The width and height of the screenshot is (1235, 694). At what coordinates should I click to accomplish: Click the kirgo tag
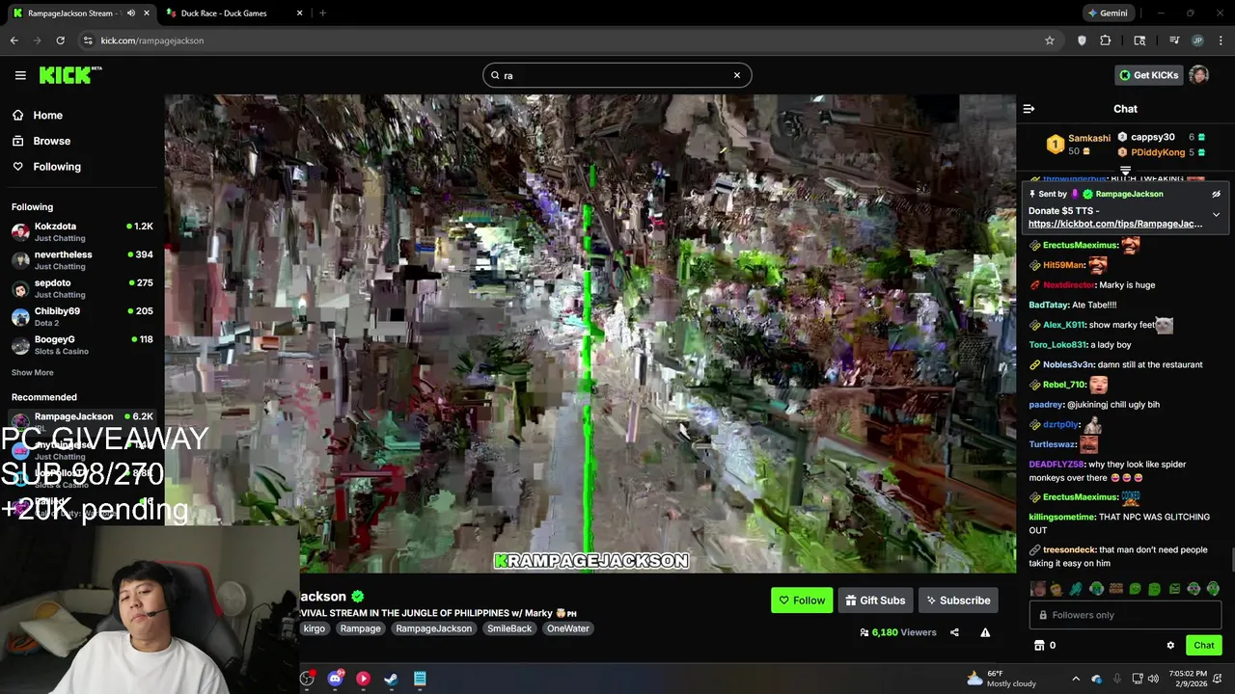coord(315,628)
